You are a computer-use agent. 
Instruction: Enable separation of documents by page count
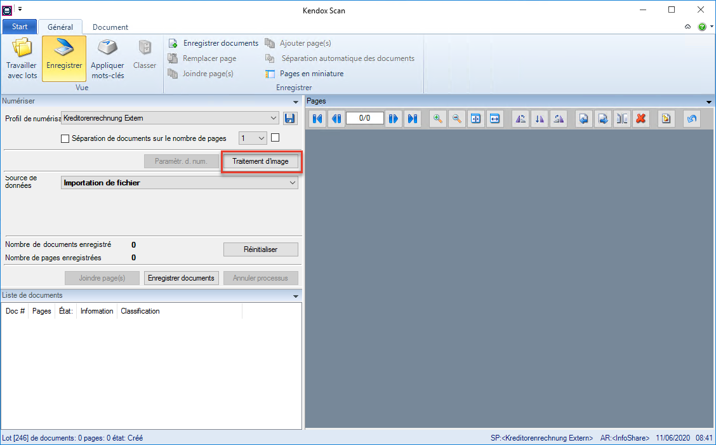pos(65,138)
